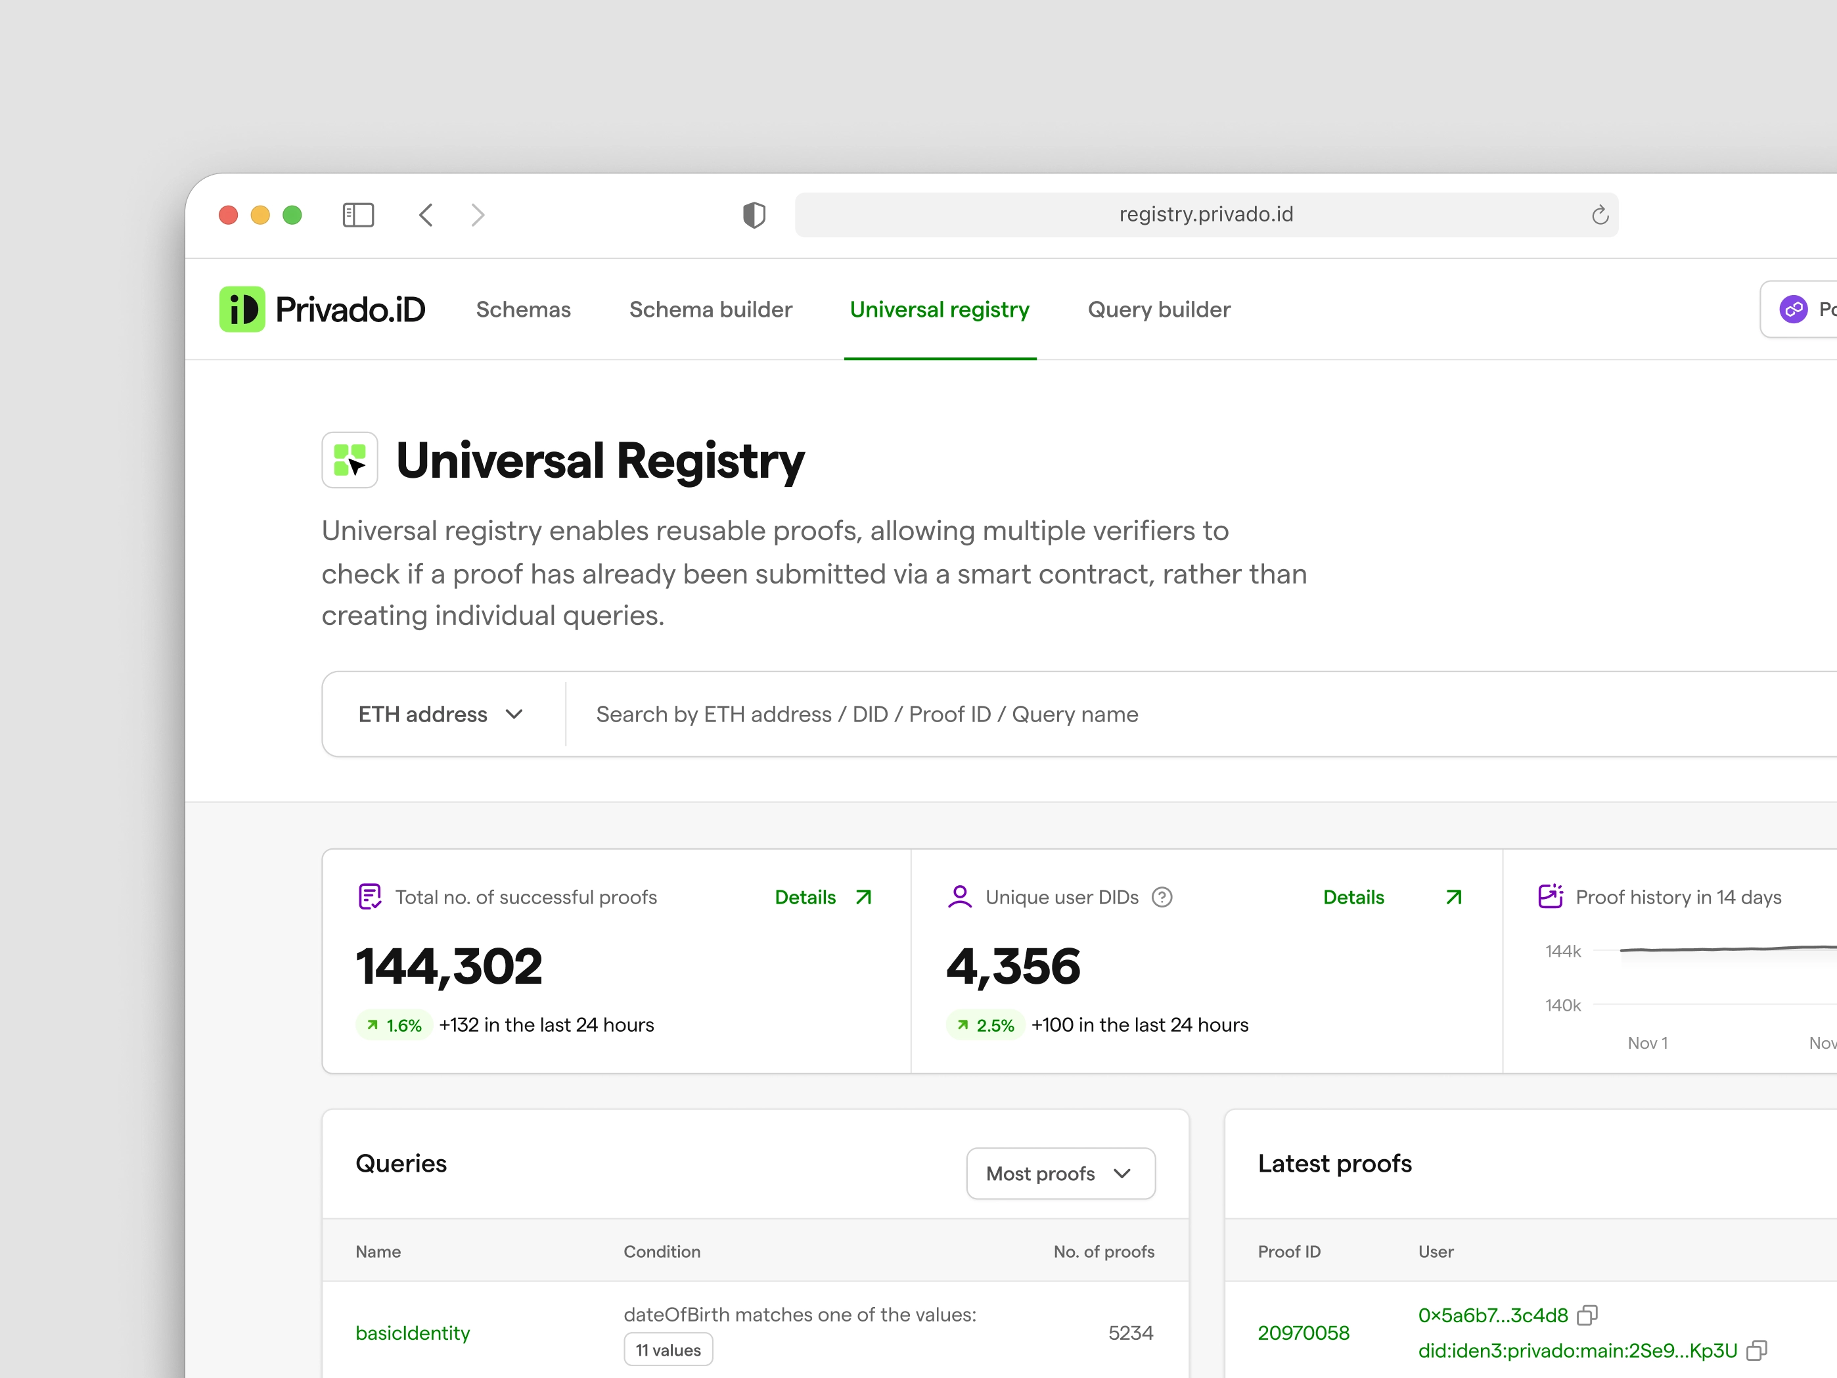Click the Privado.iD logo
Image resolution: width=1837 pixels, height=1378 pixels.
pos(323,308)
